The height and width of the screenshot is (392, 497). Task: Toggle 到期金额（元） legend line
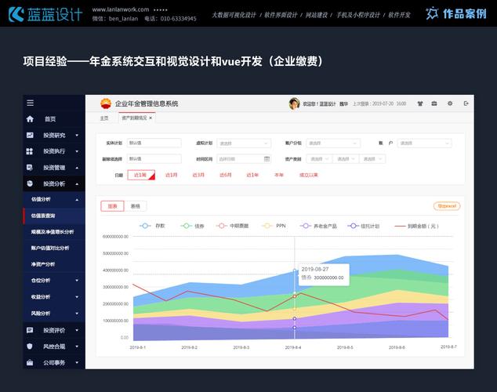click(416, 226)
